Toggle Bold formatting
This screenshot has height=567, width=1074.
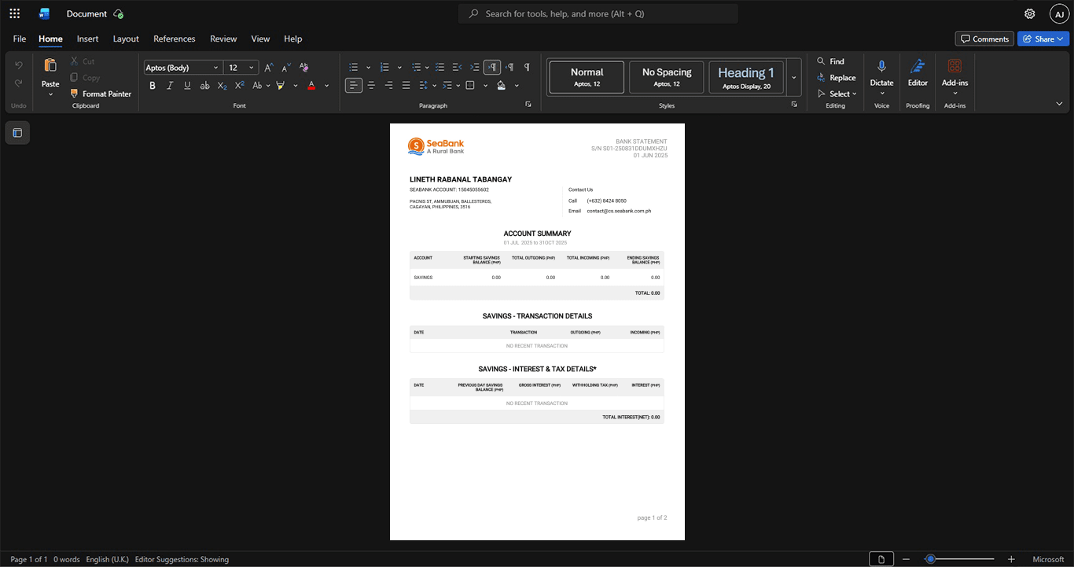click(153, 85)
